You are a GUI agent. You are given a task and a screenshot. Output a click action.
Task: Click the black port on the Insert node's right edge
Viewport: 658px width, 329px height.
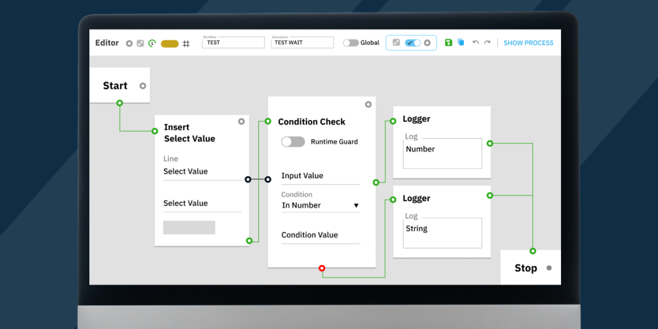(248, 180)
